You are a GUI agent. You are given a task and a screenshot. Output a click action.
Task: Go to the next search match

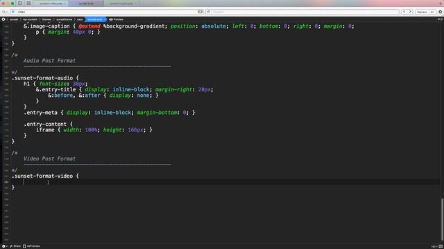[x=410, y=12]
